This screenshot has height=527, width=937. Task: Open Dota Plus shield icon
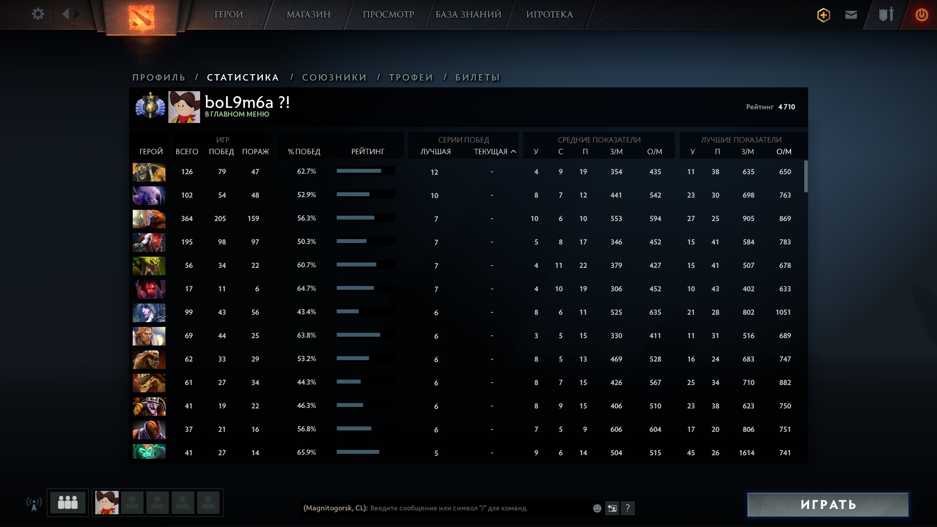point(823,15)
